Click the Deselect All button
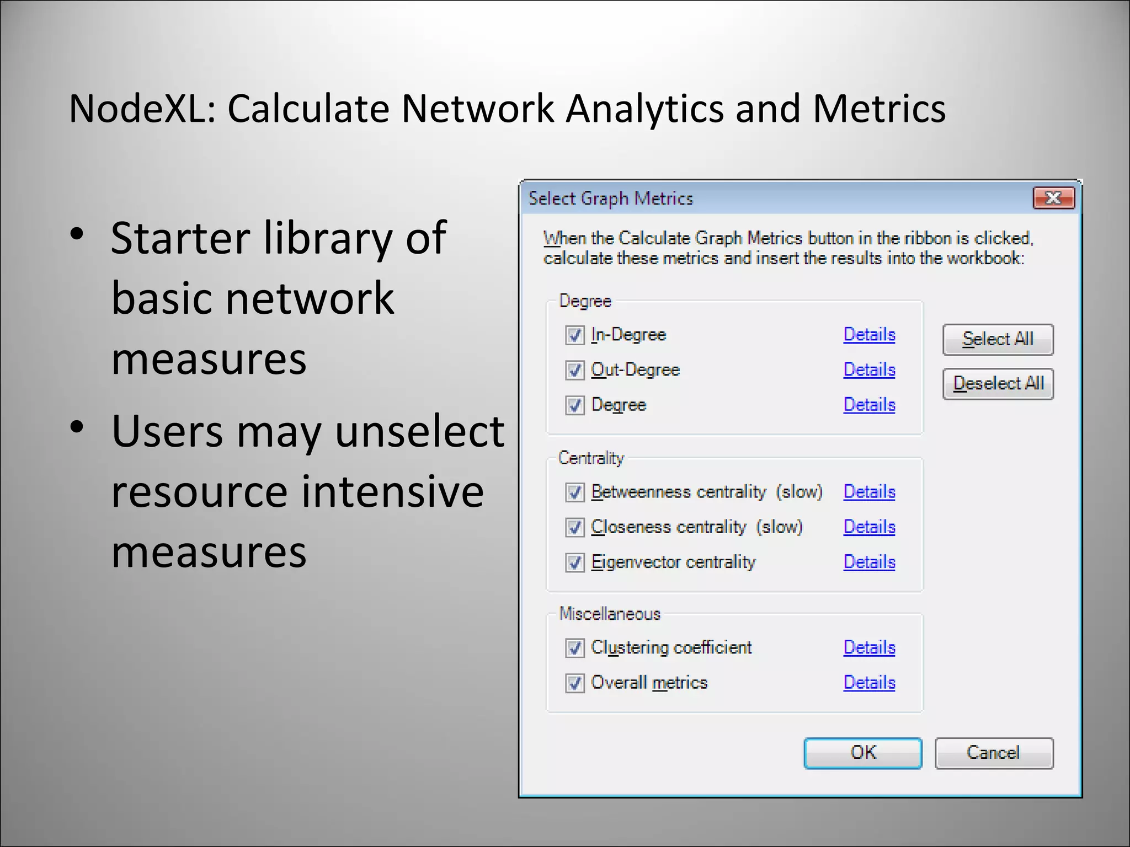 click(x=998, y=383)
